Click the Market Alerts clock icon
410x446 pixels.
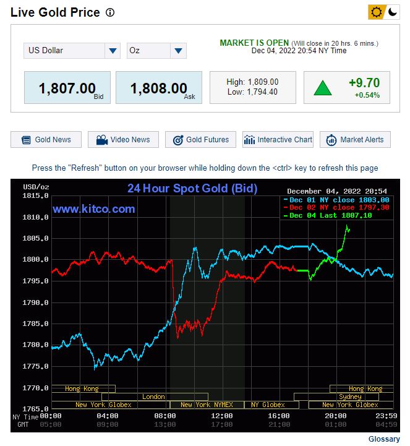[331, 140]
